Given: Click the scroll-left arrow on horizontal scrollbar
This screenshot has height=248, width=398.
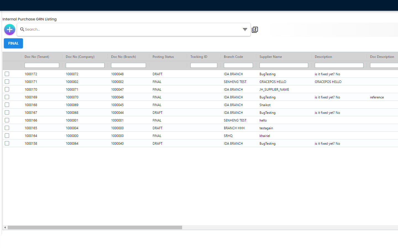Looking at the screenshot, I should point(5,228).
